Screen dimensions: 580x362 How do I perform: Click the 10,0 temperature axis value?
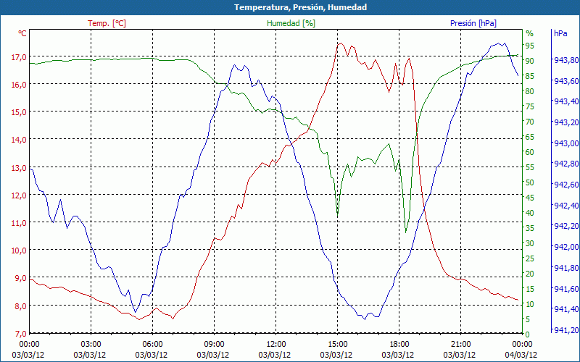(20, 251)
